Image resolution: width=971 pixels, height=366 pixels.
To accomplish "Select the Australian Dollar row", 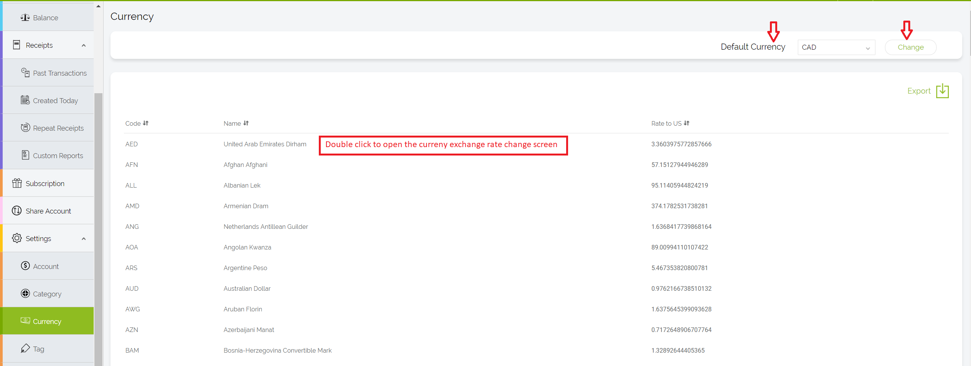I will tap(247, 288).
